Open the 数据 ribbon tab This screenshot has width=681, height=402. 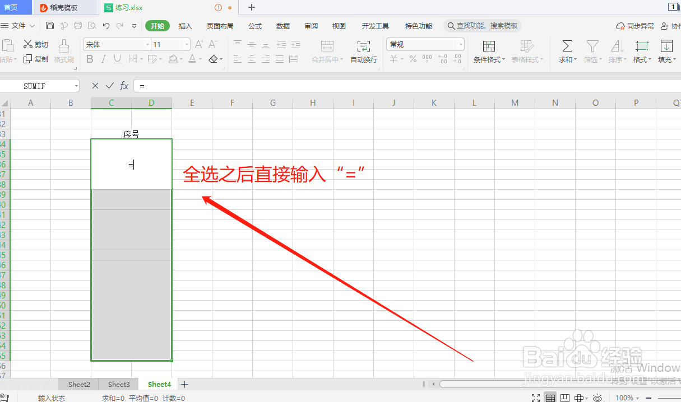(283, 26)
